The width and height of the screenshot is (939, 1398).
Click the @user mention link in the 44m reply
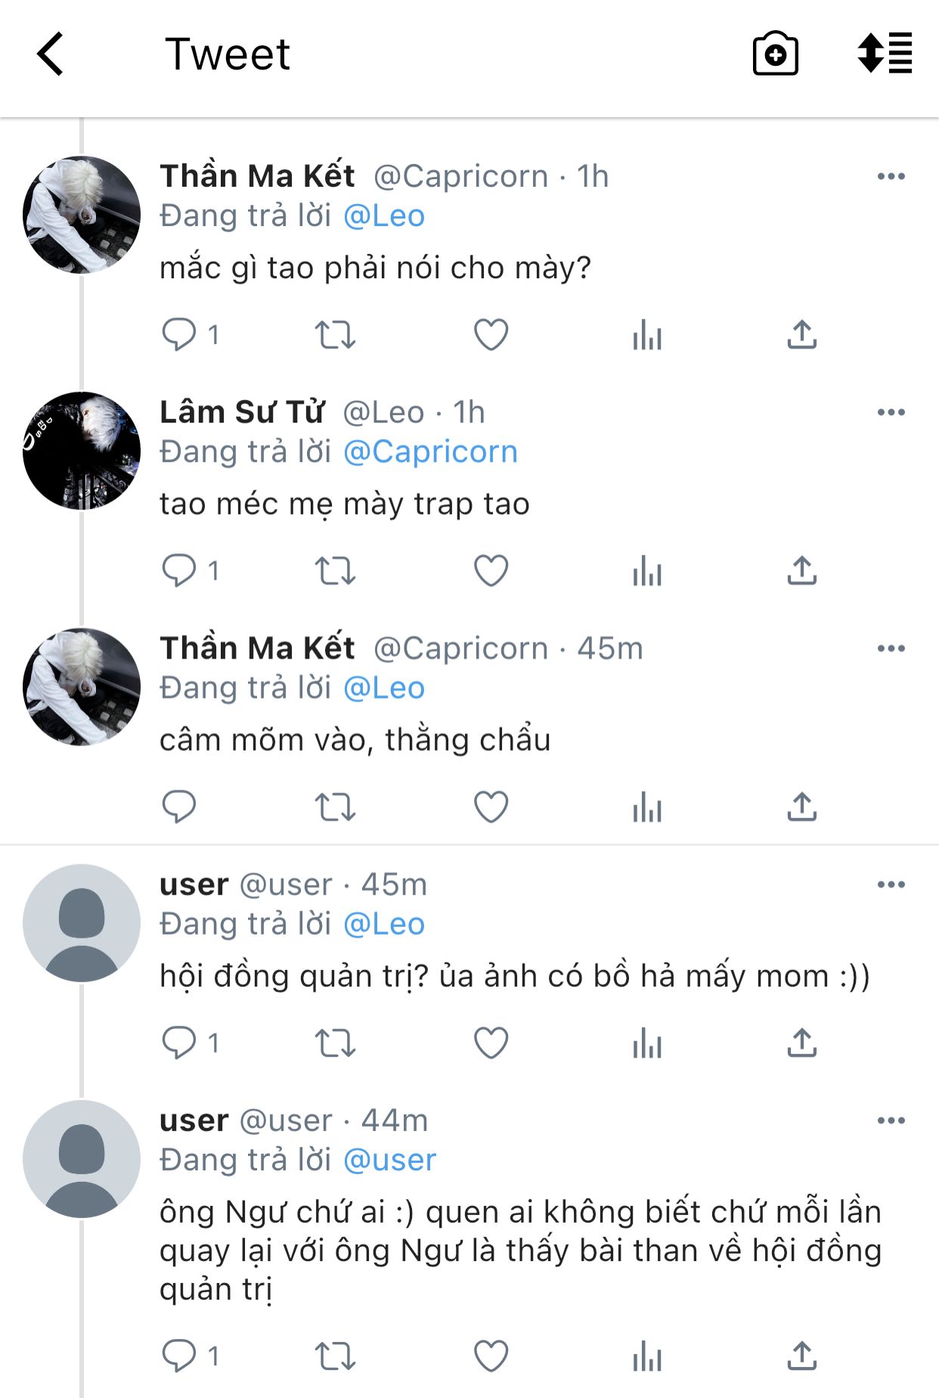[x=390, y=1160]
